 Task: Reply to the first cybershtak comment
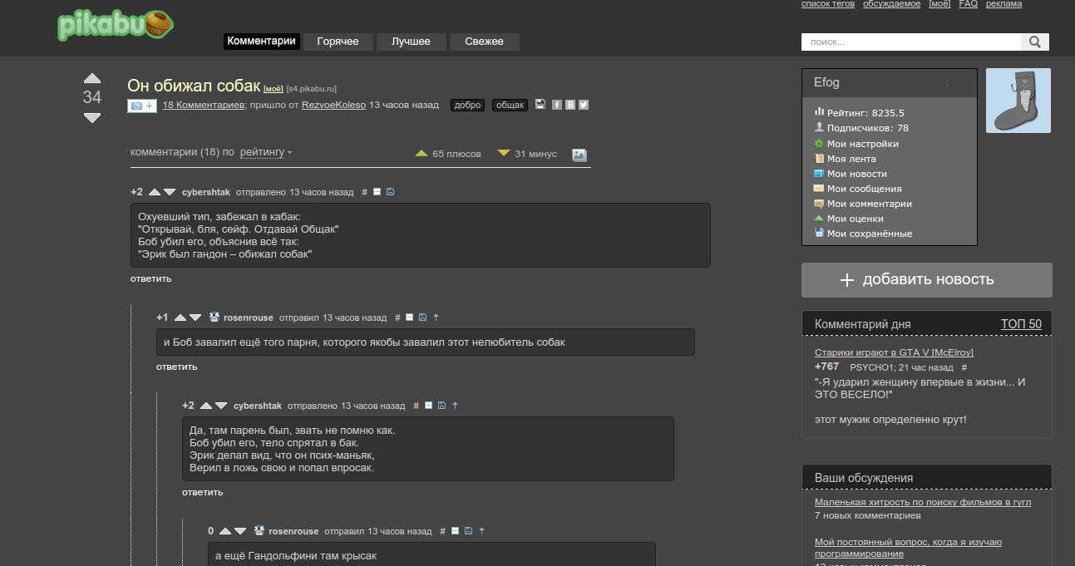click(151, 278)
